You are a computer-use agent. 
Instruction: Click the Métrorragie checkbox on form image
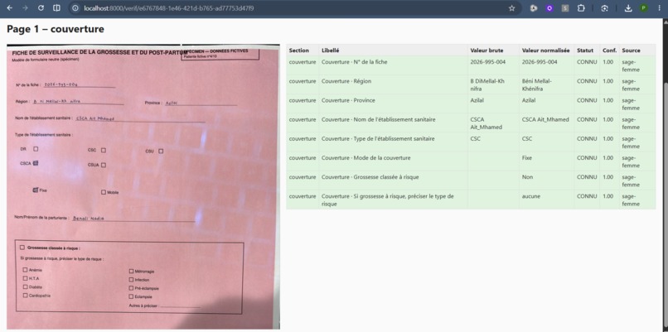pyautogui.click(x=131, y=271)
